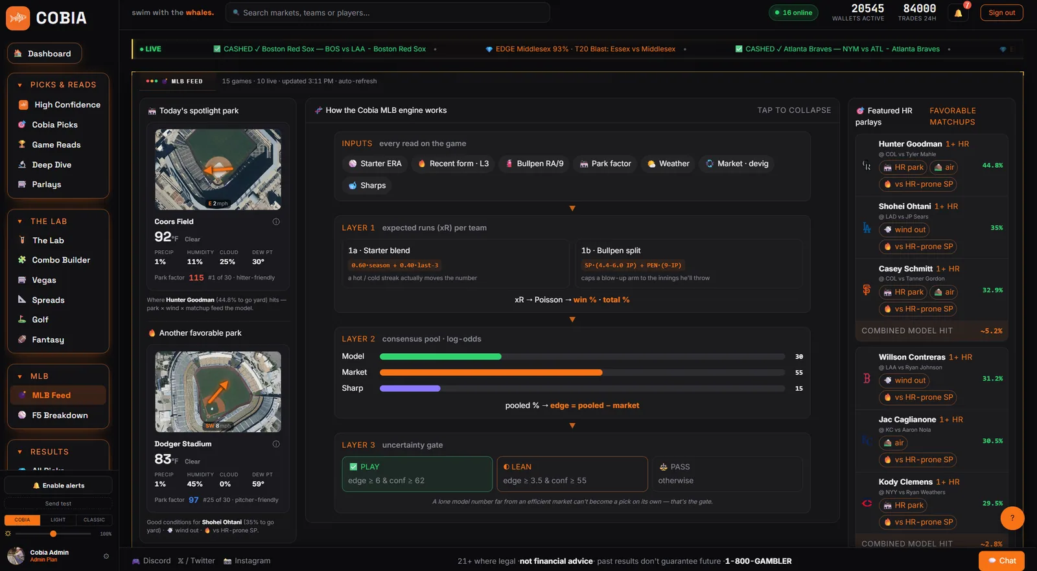Click the EDGE Middlesex 93% ticker item
Image resolution: width=1037 pixels, height=571 pixels.
pos(580,49)
